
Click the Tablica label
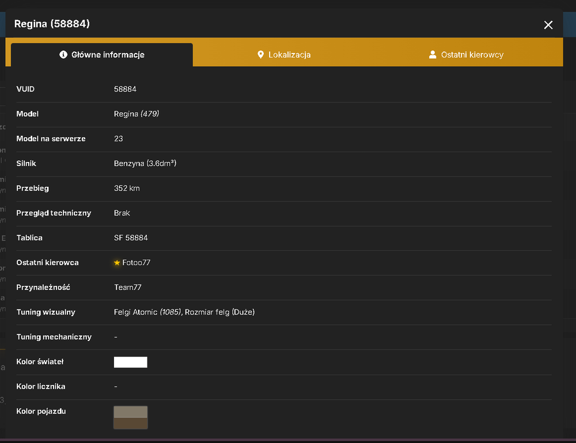coord(29,238)
